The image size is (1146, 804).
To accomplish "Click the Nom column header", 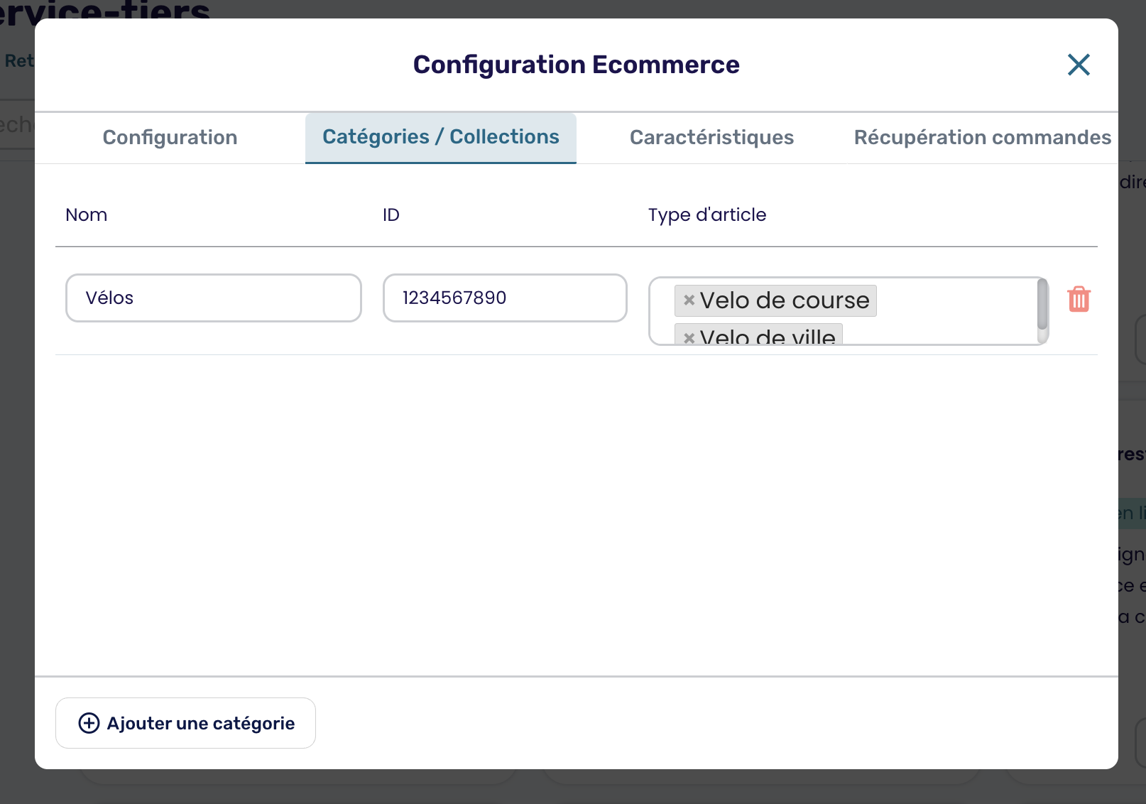I will (x=87, y=215).
